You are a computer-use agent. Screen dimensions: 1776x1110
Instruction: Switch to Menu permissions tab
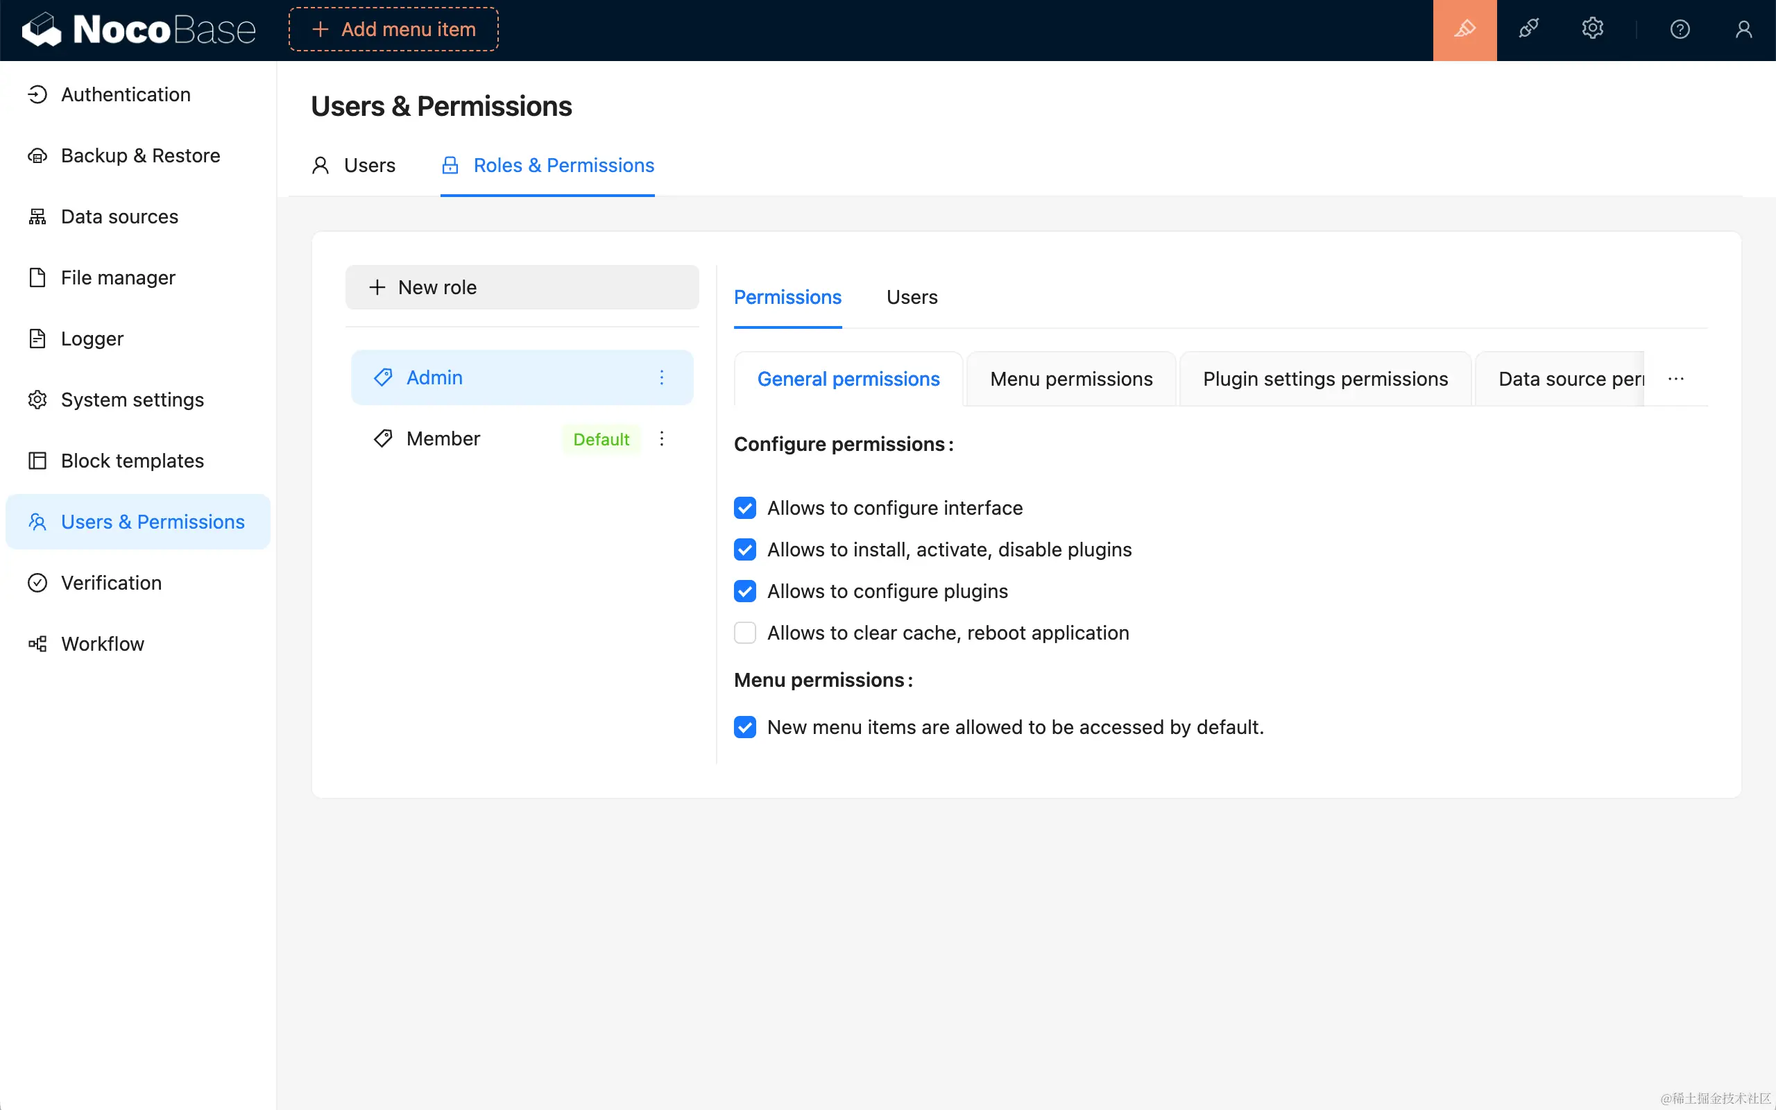click(x=1070, y=379)
